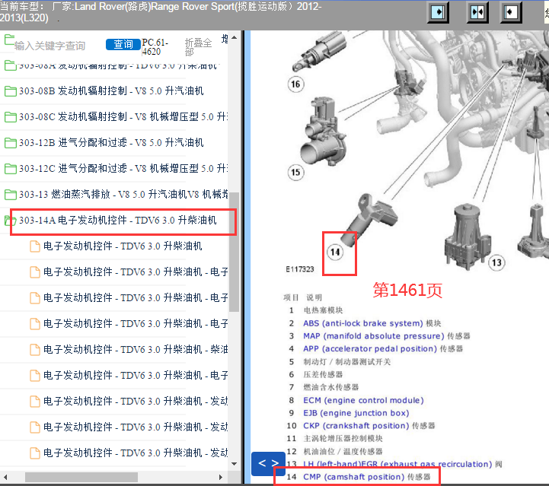Click callout number 15 in diagram
549x486 pixels.
click(x=296, y=173)
